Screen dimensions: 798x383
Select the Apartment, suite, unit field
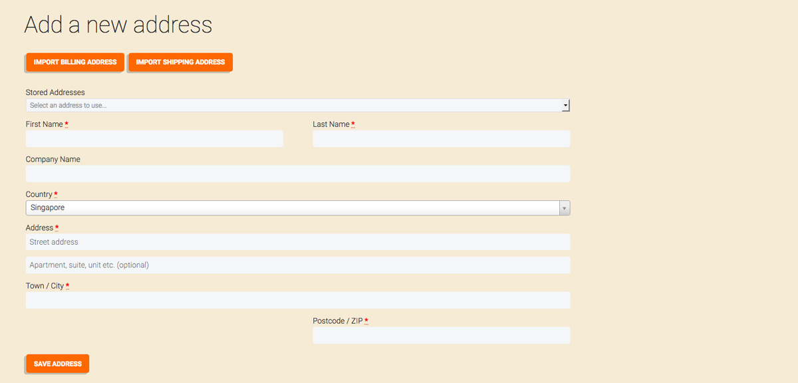click(x=298, y=265)
